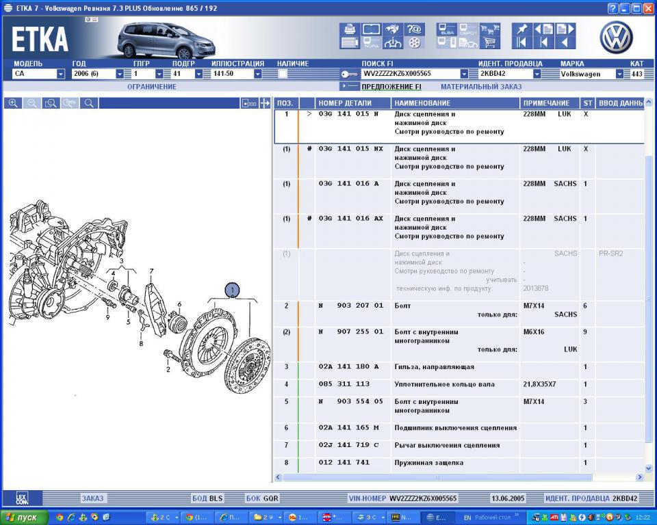Image resolution: width=657 pixels, height=525 pixels.
Task: Open the ПОДГР subgroup dropdown
Action: click(x=198, y=74)
